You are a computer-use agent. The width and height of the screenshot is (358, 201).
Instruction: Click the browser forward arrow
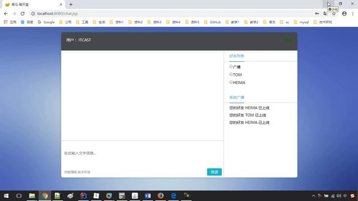click(14, 13)
